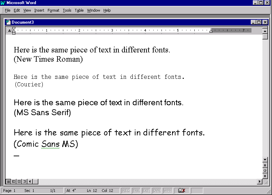Click the "Document3" title bar text
This screenshot has height=195, width=272.
coord(23,22)
